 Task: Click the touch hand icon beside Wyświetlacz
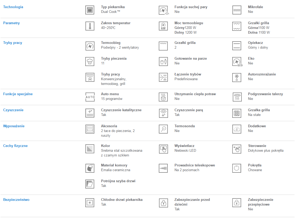(x=163, y=149)
